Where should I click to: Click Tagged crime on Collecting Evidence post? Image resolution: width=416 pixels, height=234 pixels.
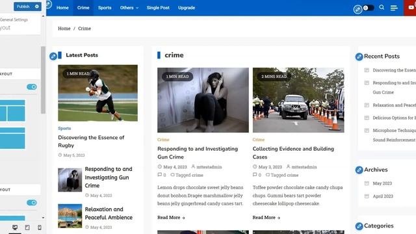(x=285, y=175)
